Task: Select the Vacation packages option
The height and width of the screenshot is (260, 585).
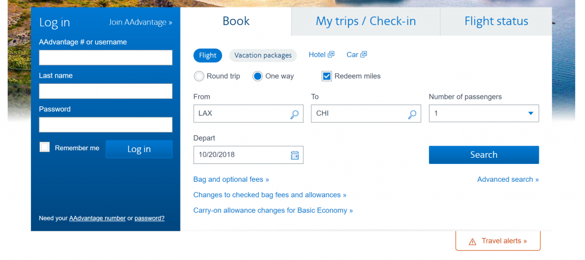Action: click(x=263, y=55)
